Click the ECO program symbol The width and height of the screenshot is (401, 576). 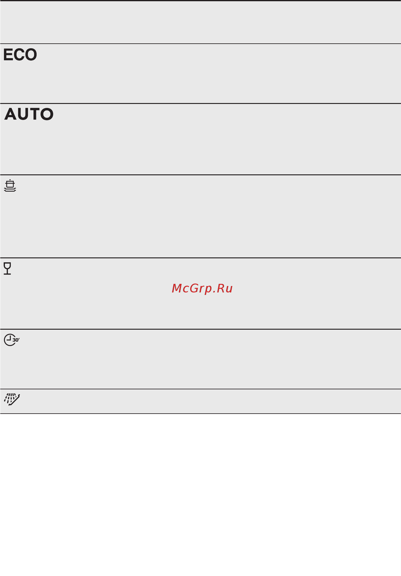pyautogui.click(x=20, y=55)
